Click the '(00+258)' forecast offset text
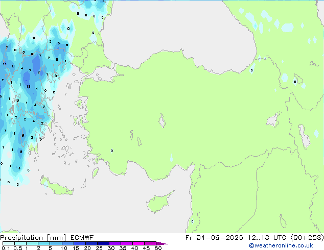The width and height of the screenshot is (324, 250). click(x=307, y=238)
